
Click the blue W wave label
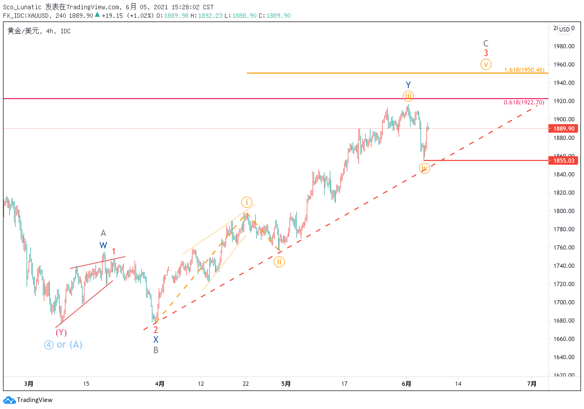(x=103, y=245)
